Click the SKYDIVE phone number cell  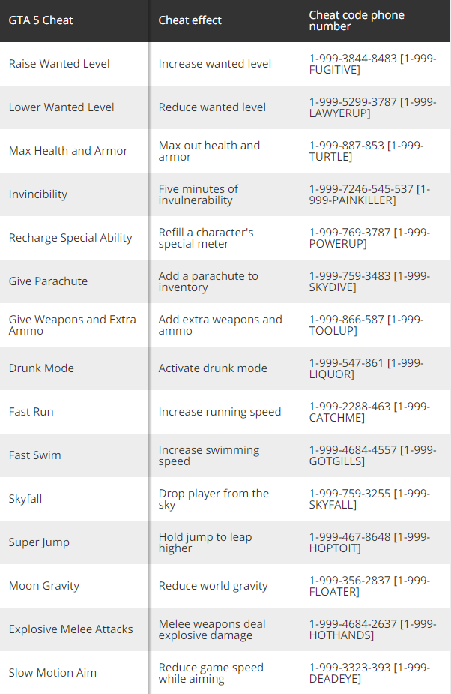coord(369,281)
